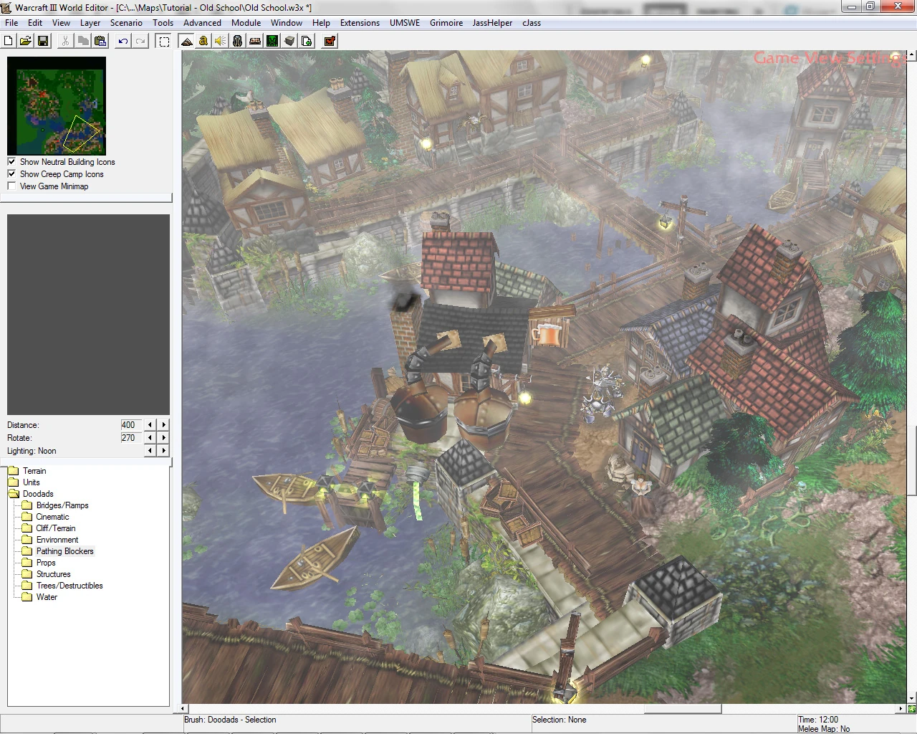
Task: Toggle Show Neutral Building Icons checkbox
Action: tap(11, 162)
